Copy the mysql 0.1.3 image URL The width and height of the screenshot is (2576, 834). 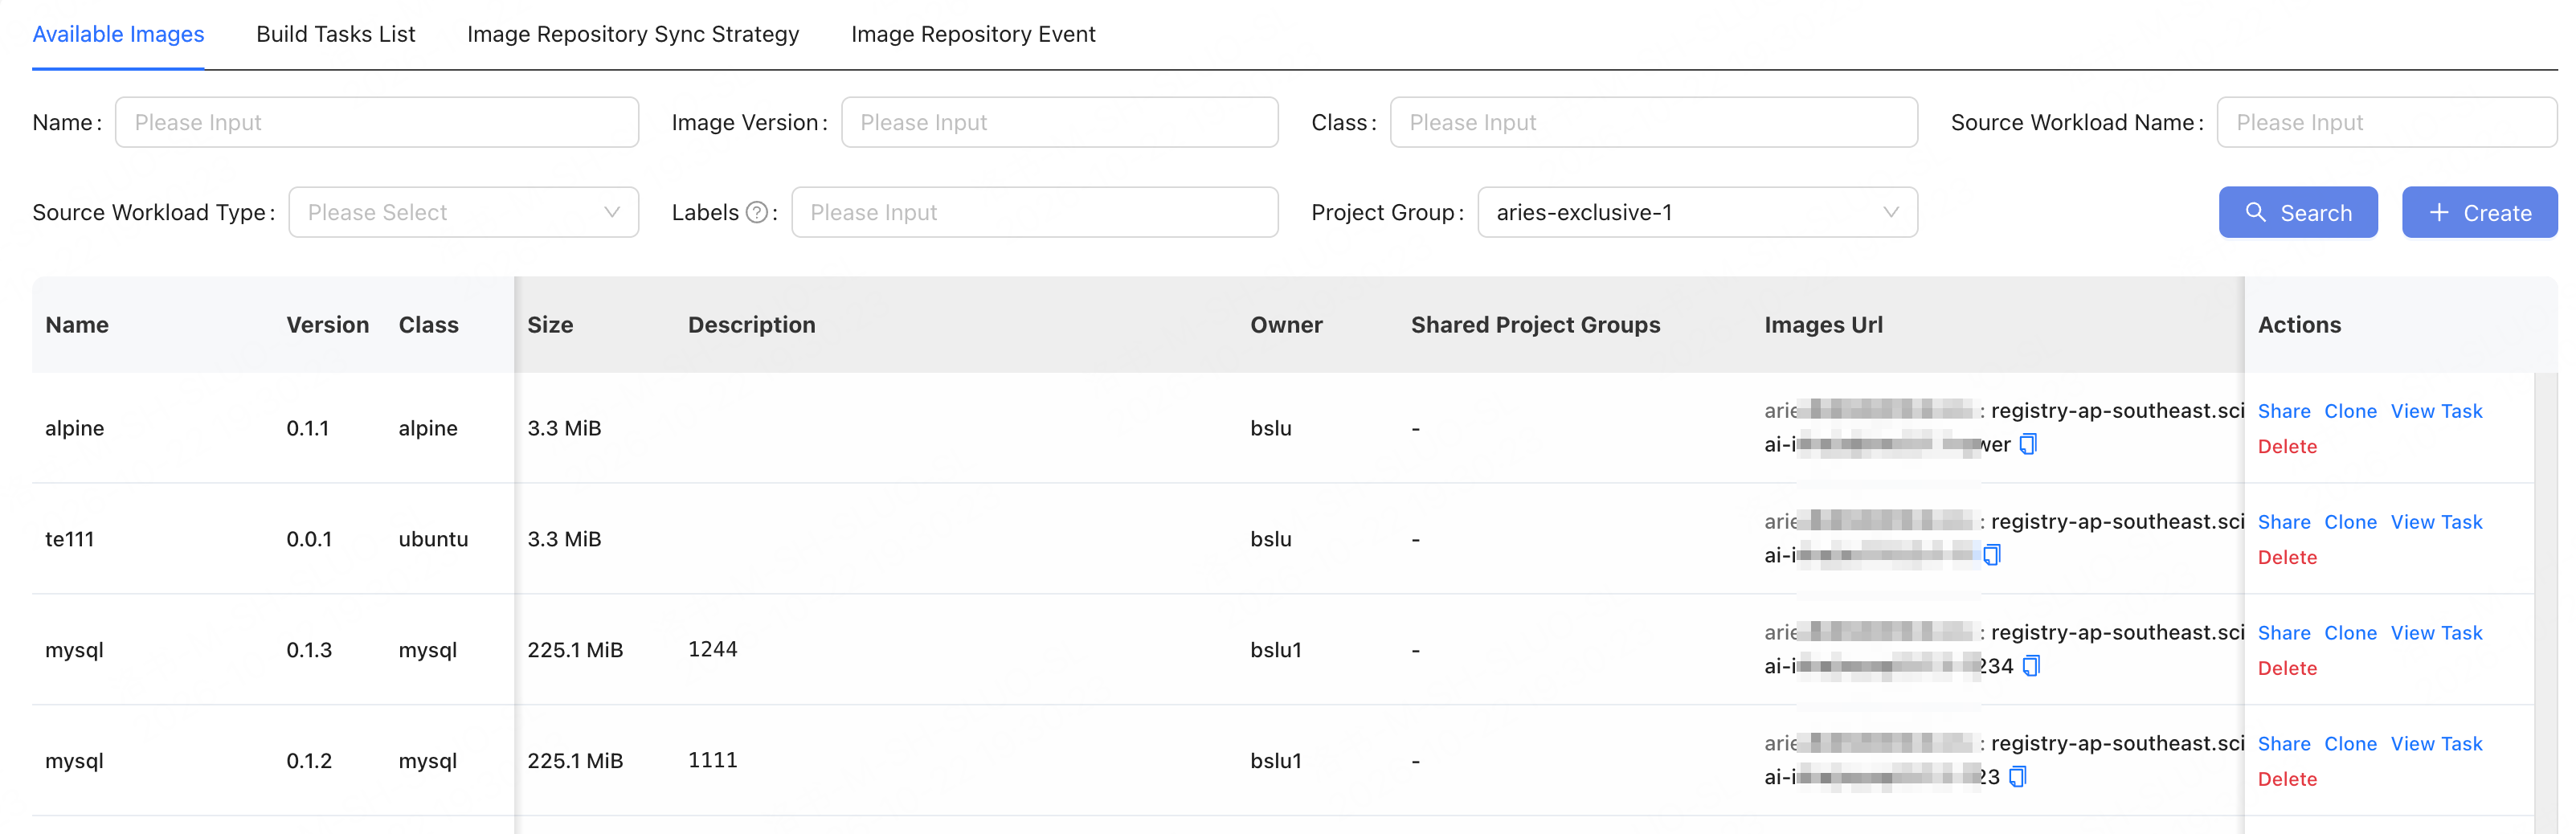click(2031, 666)
